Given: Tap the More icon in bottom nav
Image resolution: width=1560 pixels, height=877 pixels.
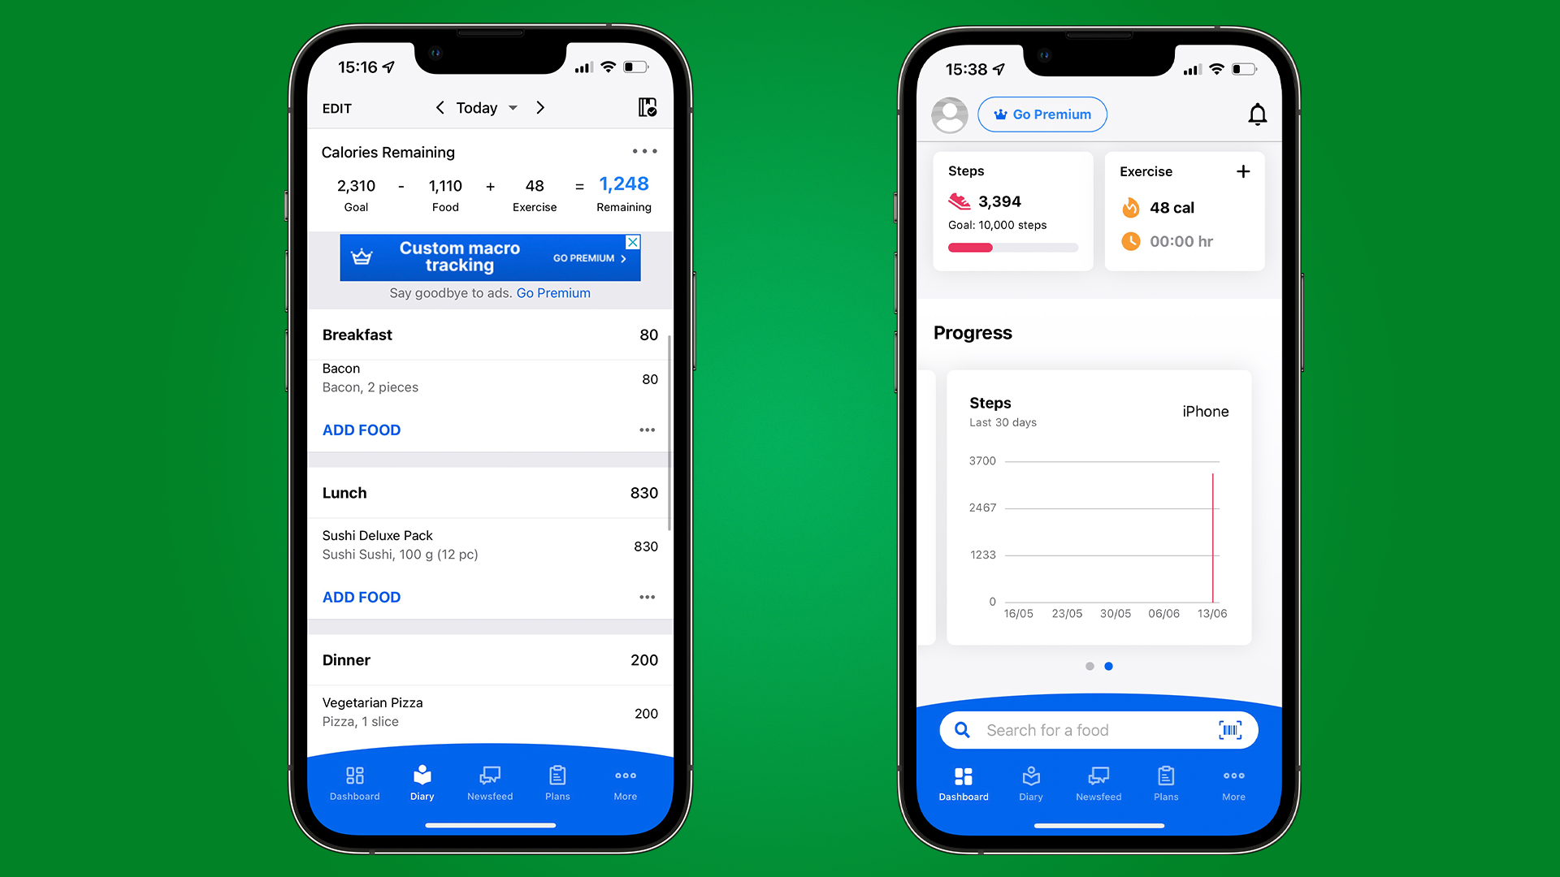Looking at the screenshot, I should coord(625,782).
